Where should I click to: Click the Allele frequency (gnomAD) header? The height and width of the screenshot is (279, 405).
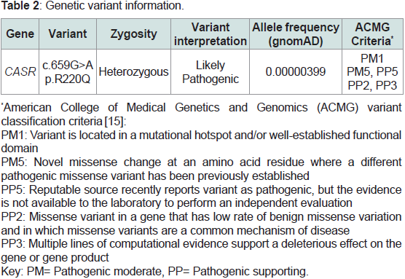pyautogui.click(x=296, y=34)
